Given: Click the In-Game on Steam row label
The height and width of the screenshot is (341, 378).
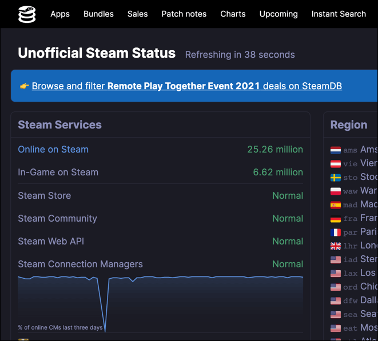Looking at the screenshot, I should tap(58, 172).
